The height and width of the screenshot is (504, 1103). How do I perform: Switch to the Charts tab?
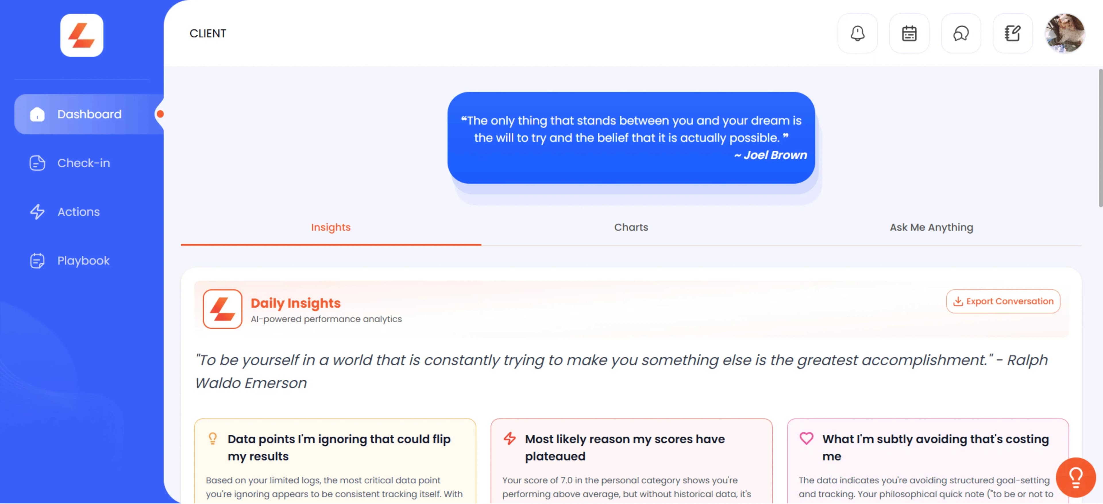point(631,228)
